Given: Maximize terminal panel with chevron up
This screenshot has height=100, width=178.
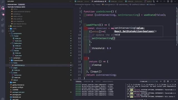Looking at the screenshot, I should pyautogui.click(x=172, y=81).
